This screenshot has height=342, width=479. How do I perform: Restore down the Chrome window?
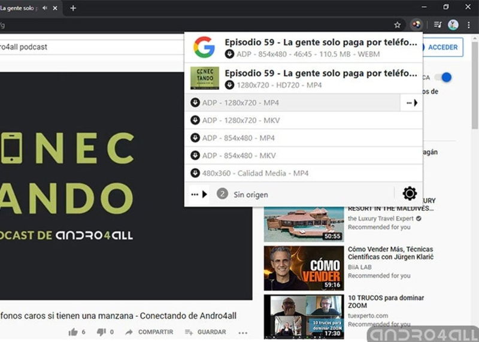point(446,7)
